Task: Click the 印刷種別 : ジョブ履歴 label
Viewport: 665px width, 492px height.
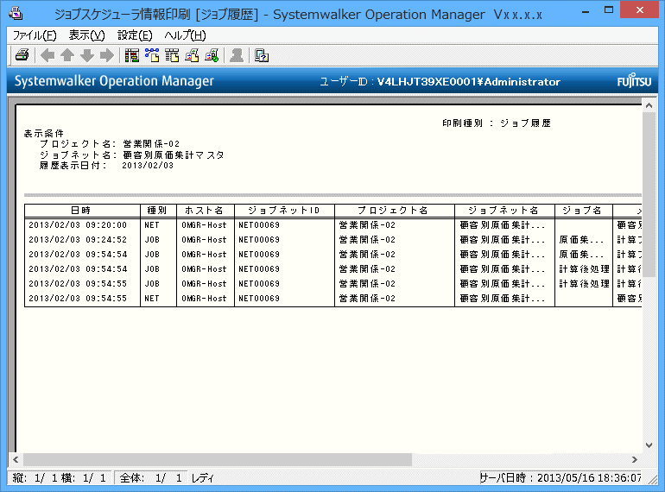Action: (497, 123)
